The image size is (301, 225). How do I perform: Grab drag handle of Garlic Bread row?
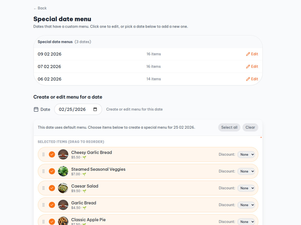tap(44, 205)
